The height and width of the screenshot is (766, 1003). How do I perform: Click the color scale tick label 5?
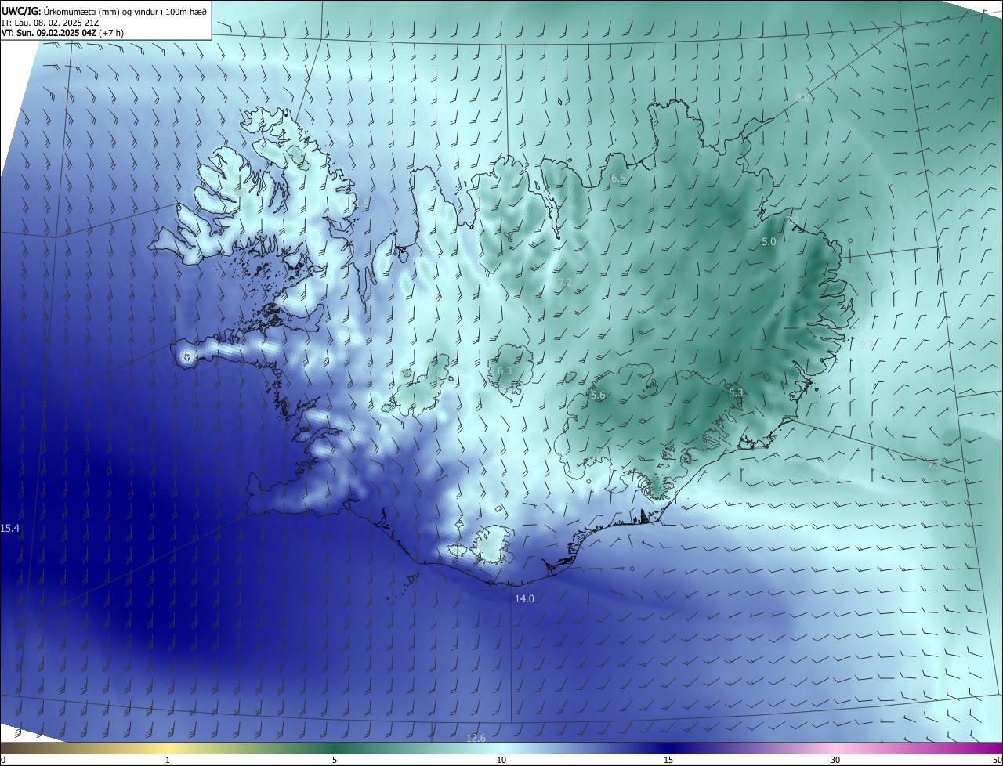(x=335, y=760)
